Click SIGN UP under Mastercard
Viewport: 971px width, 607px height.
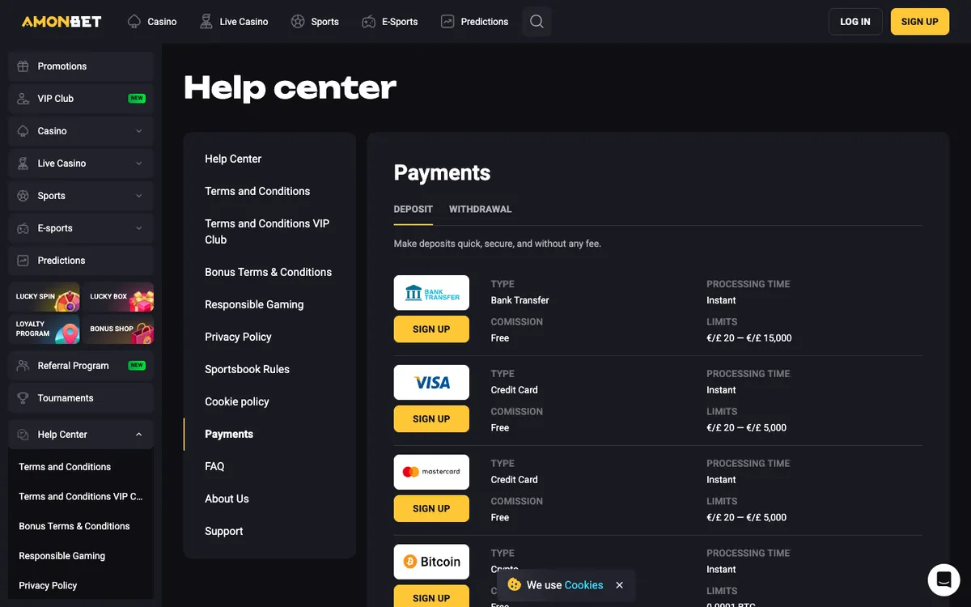pyautogui.click(x=431, y=509)
